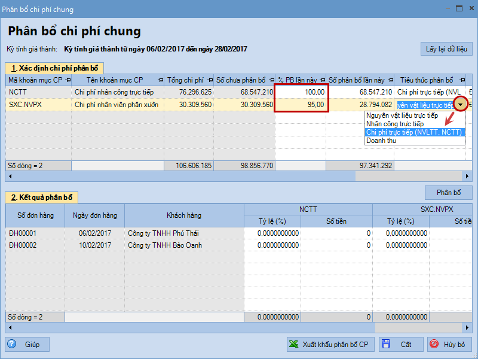
Task: Open Tiêu thức phân bổ dropdown arrow for SXC.NVPX
Action: [x=461, y=105]
